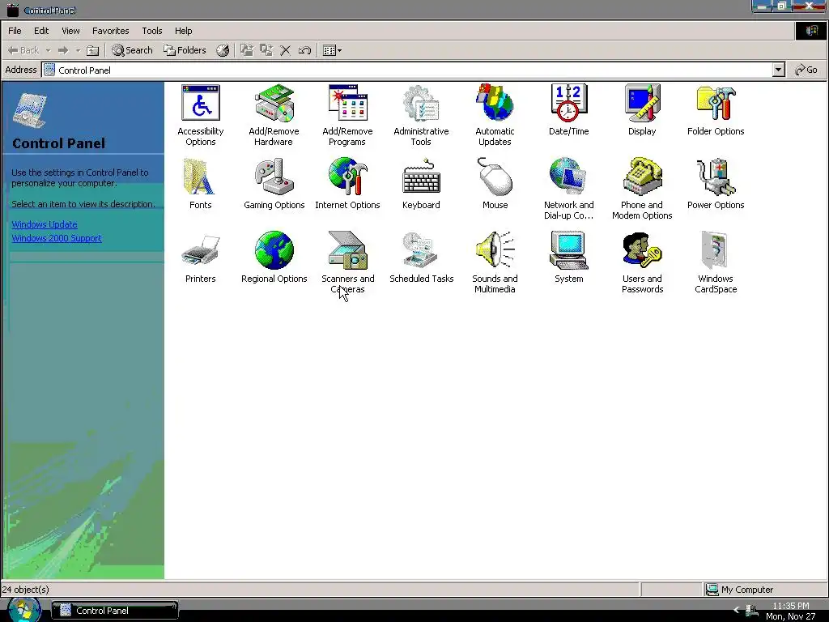Click the Copy To toolbar icon
829x622 pixels.
tap(266, 50)
